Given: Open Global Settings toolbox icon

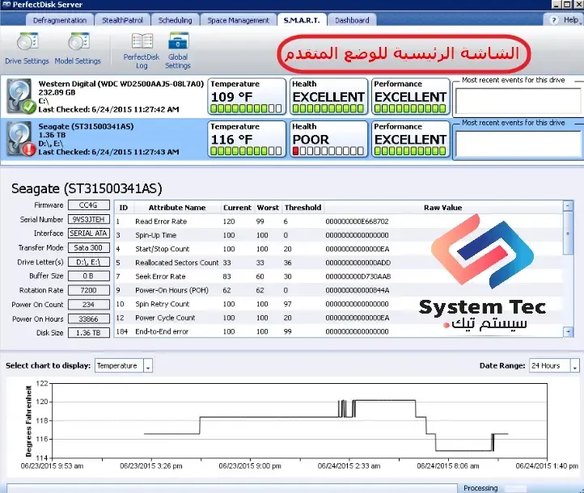Looking at the screenshot, I should coord(179,41).
